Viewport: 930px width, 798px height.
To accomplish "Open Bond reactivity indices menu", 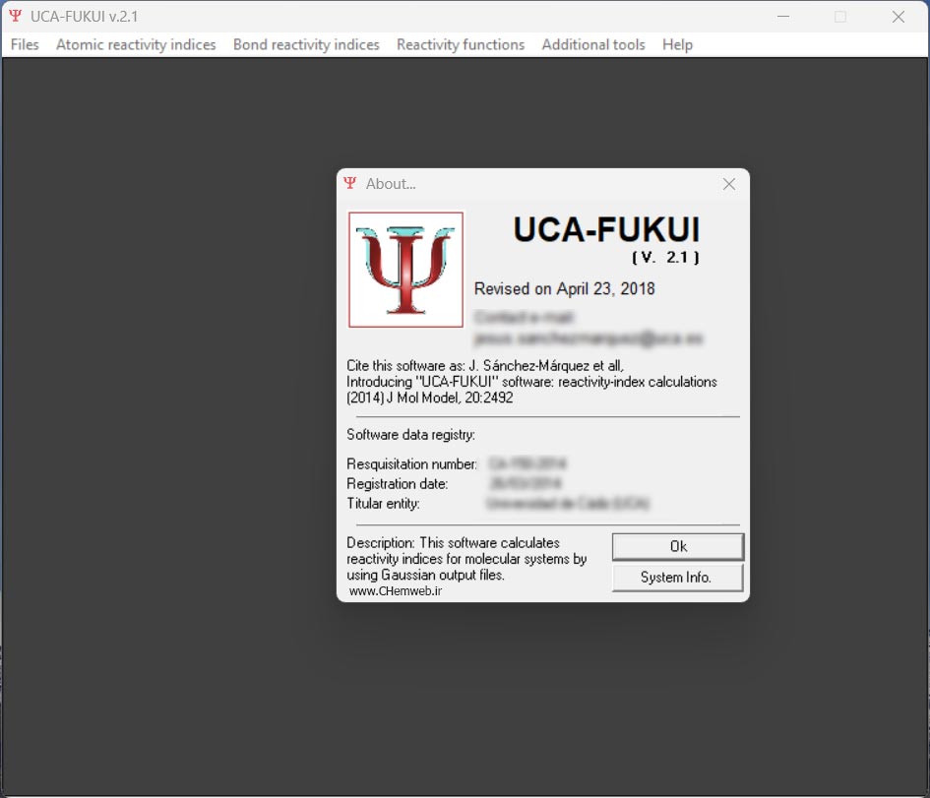I will pos(306,44).
